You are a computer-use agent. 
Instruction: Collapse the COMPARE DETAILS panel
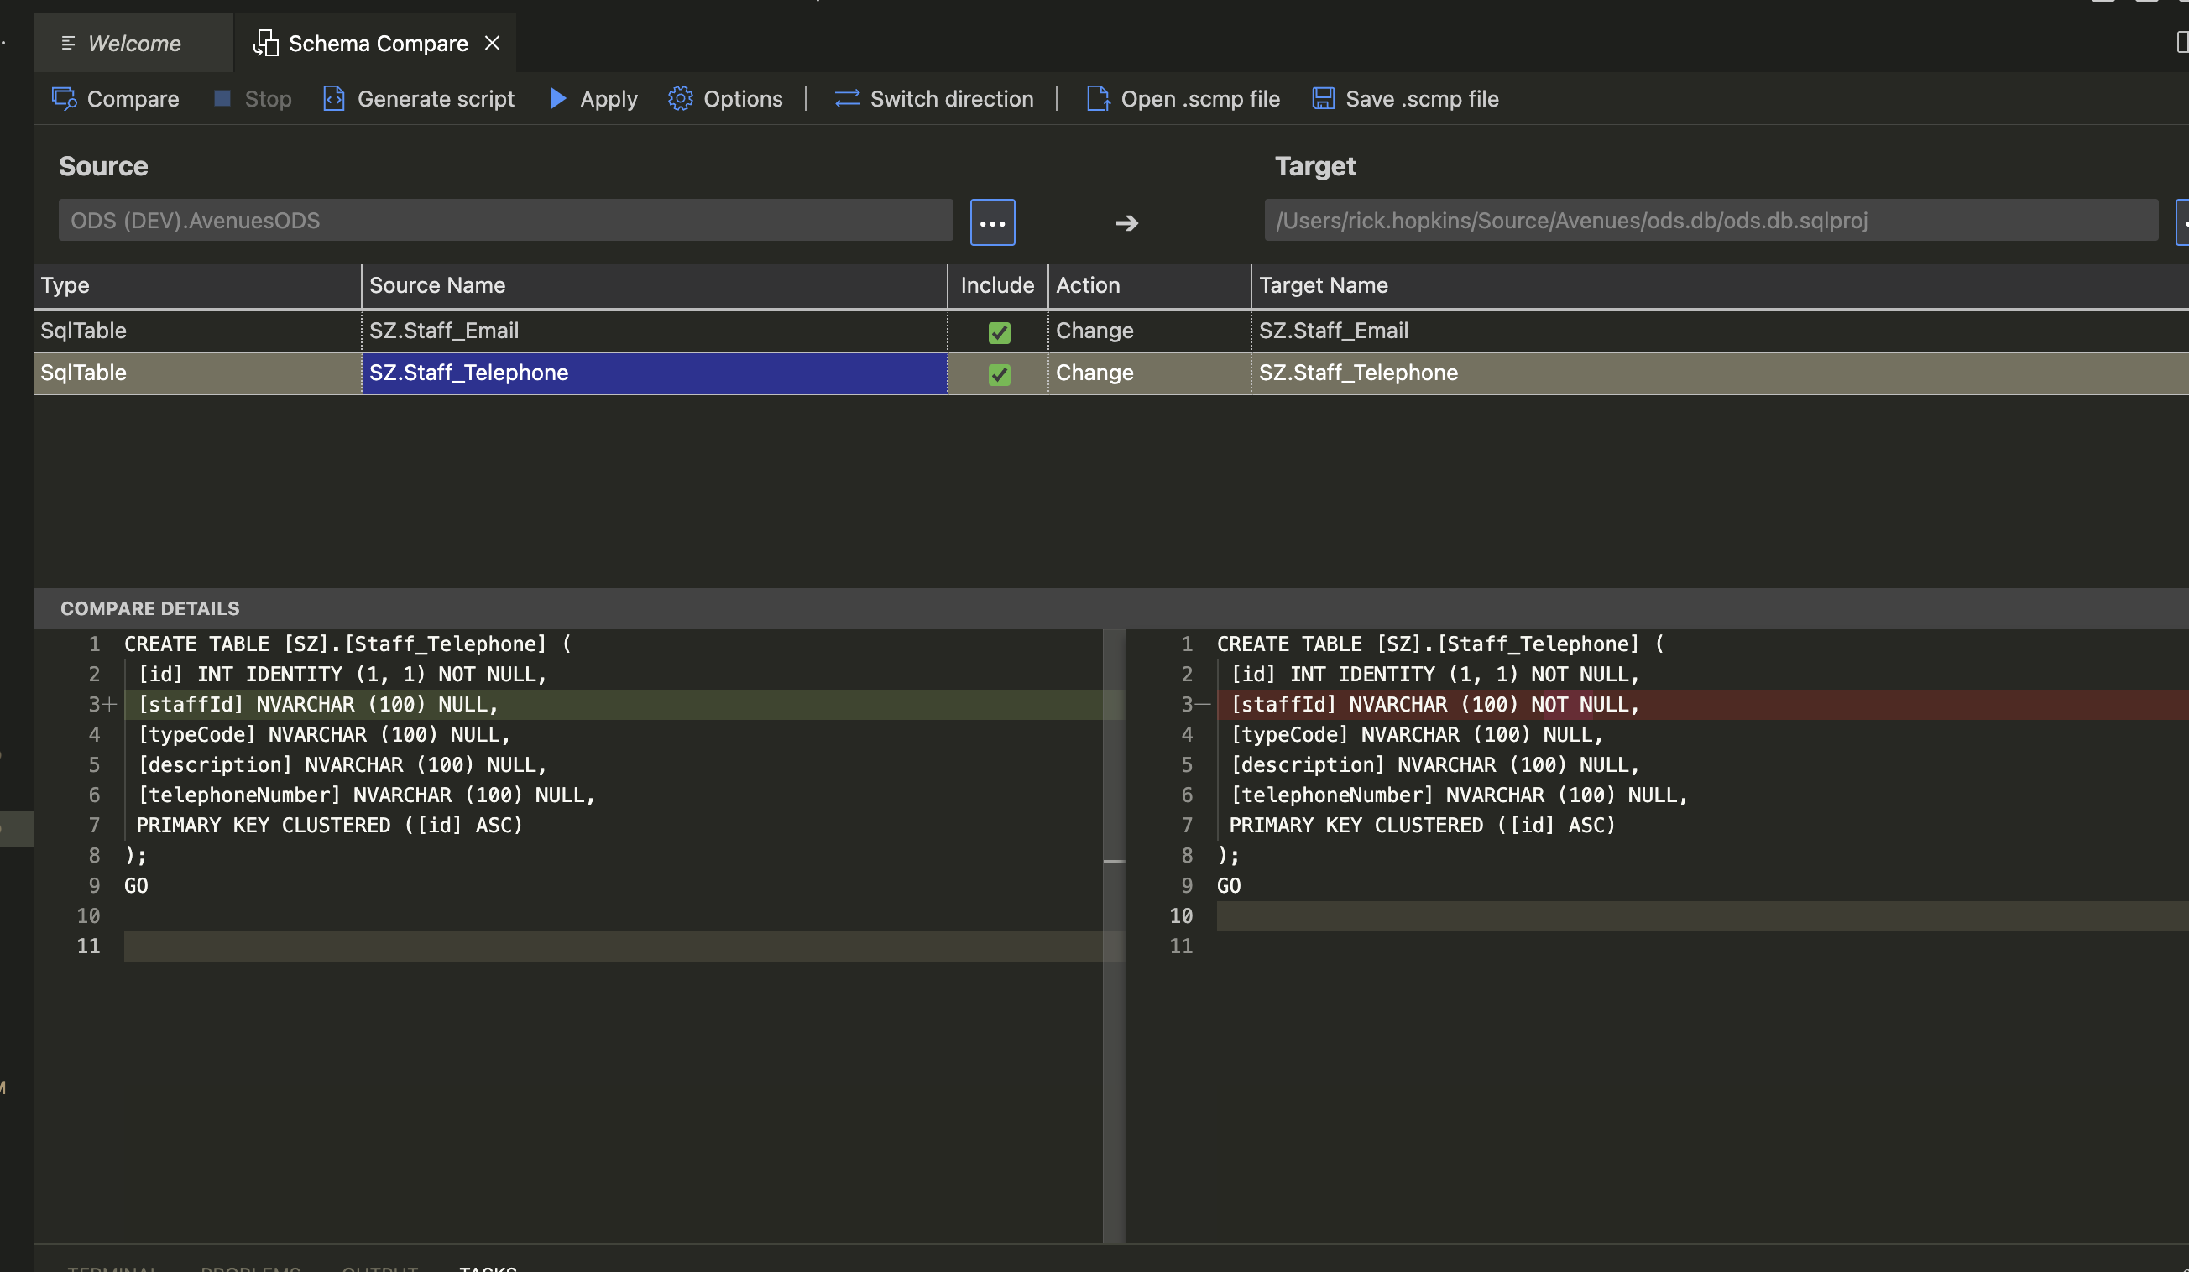click(149, 607)
